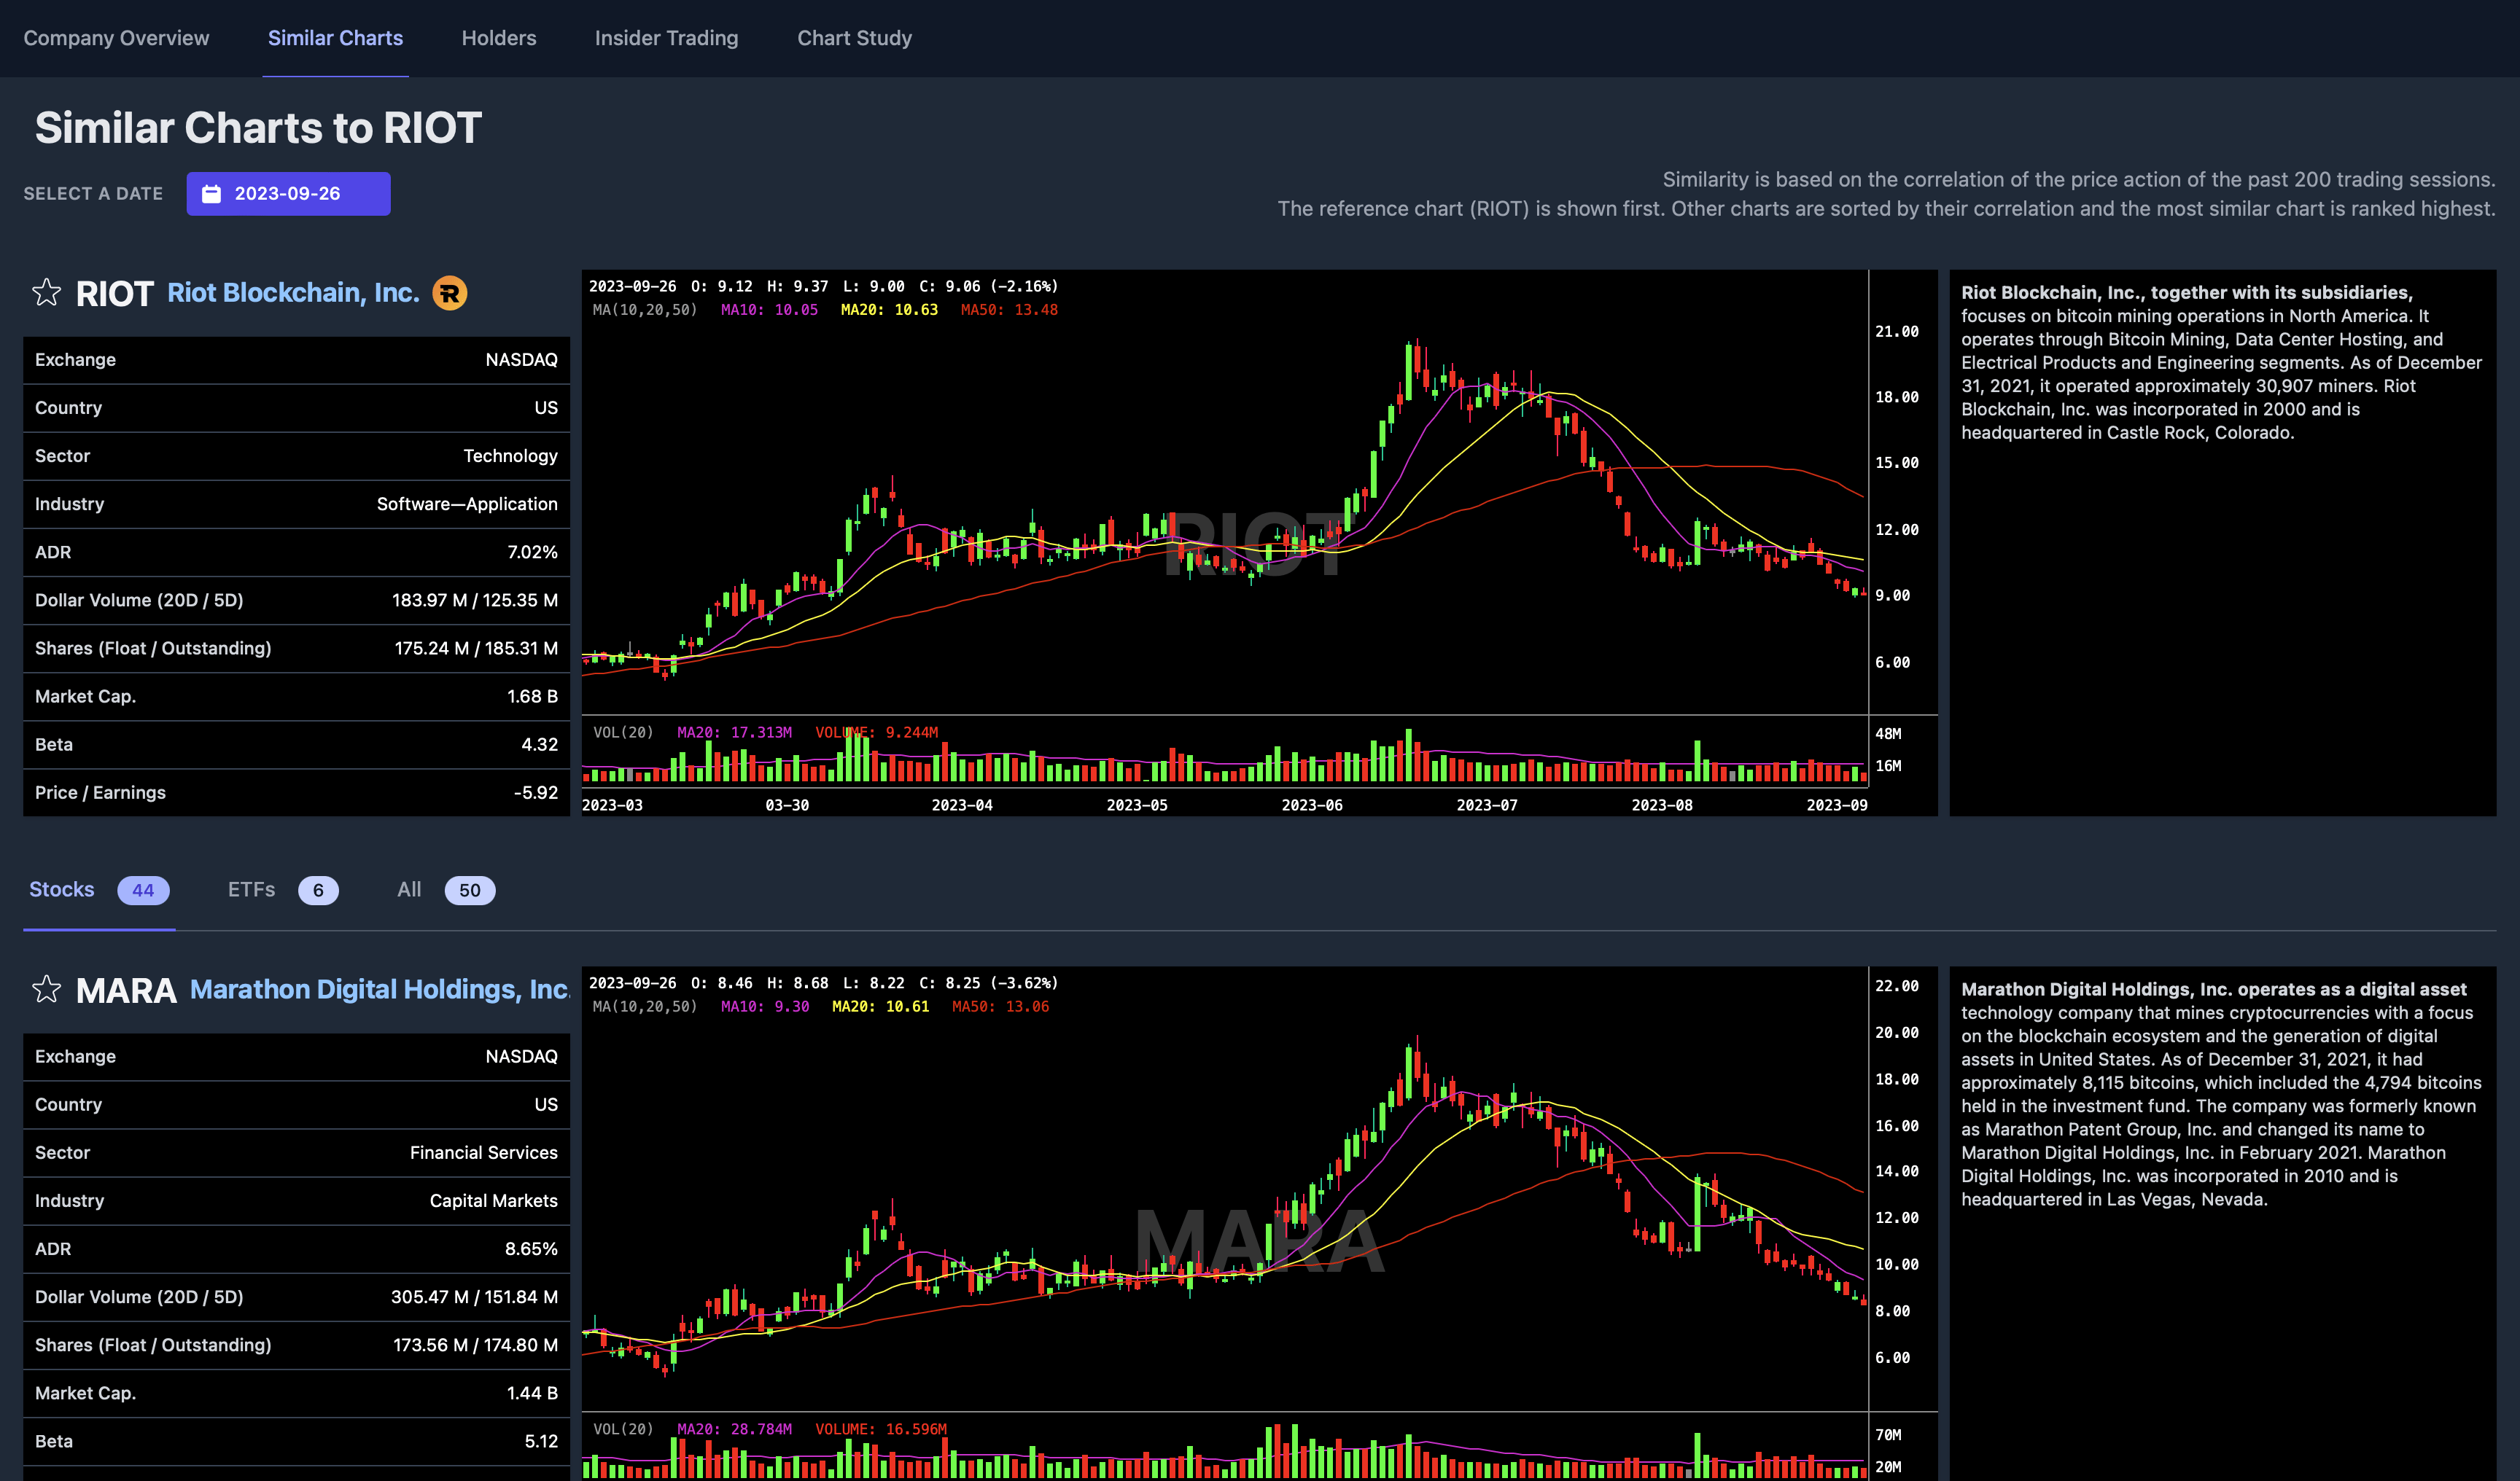
Task: Open the Company Overview tab
Action: [x=116, y=38]
